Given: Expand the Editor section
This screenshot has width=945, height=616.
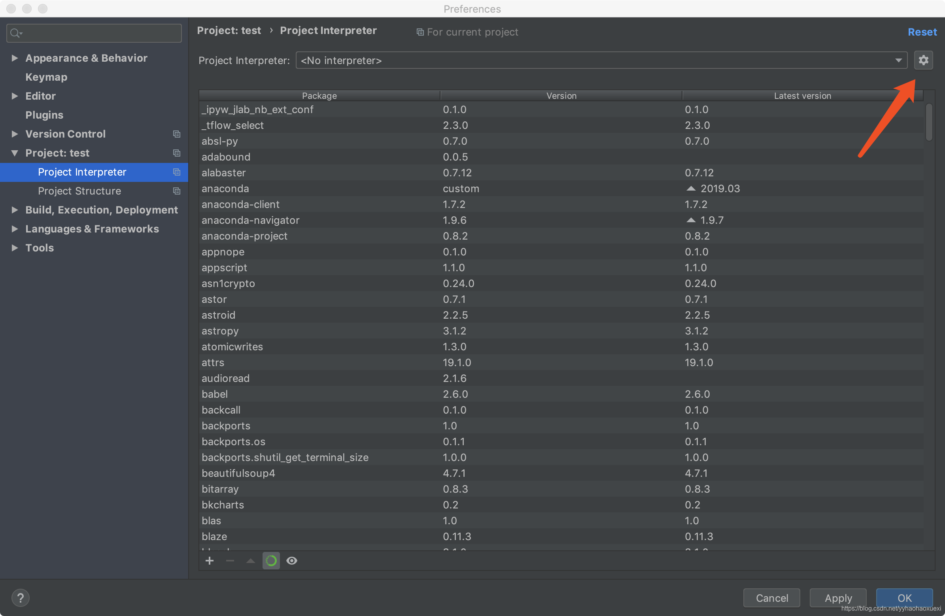Looking at the screenshot, I should [x=15, y=96].
